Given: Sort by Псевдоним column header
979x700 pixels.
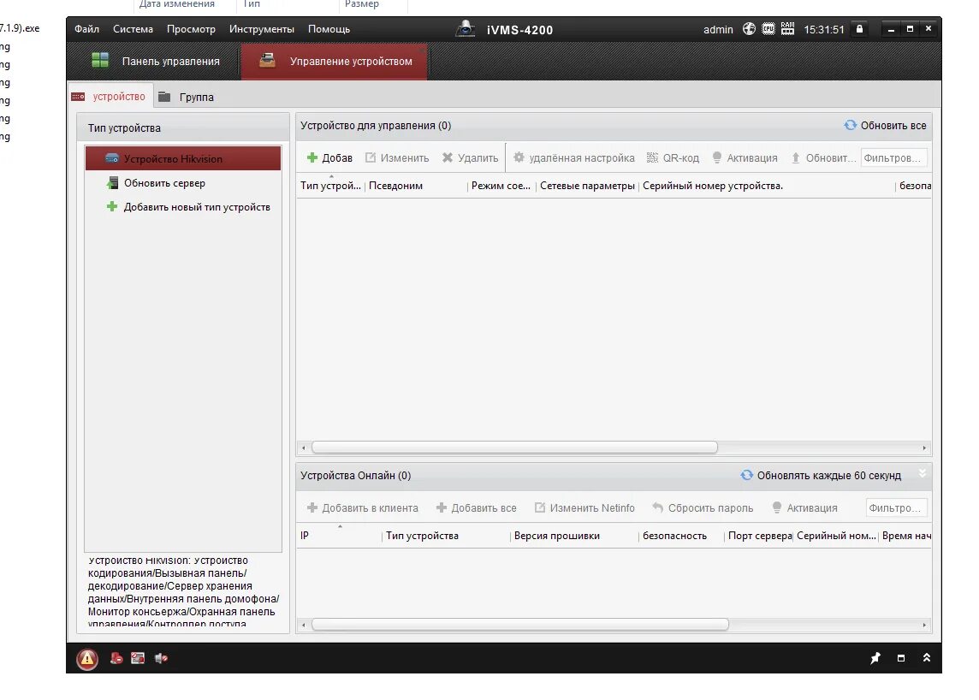Looking at the screenshot, I should click(x=416, y=186).
